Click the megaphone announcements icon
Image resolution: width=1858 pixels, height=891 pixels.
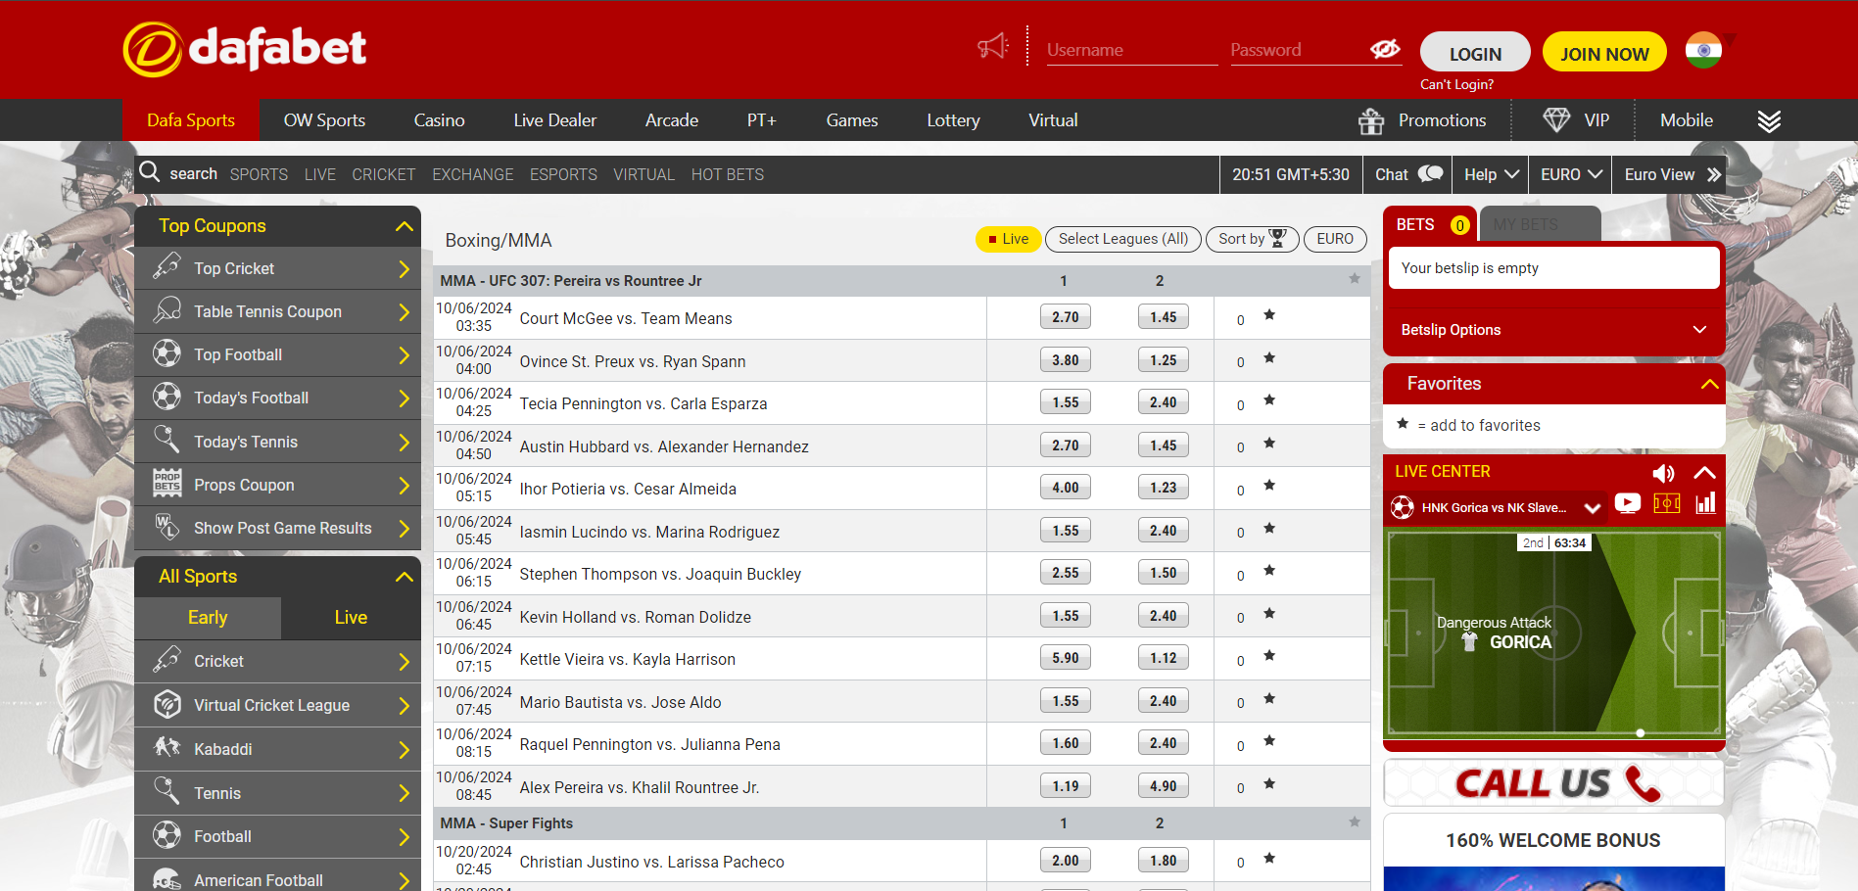(x=993, y=46)
